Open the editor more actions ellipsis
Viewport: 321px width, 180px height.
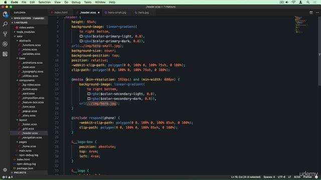tap(317, 12)
